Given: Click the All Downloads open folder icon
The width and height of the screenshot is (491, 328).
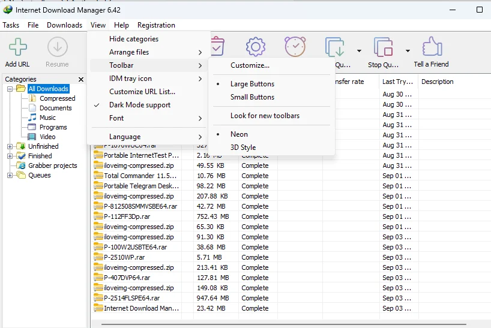Looking at the screenshot, I should [x=21, y=89].
